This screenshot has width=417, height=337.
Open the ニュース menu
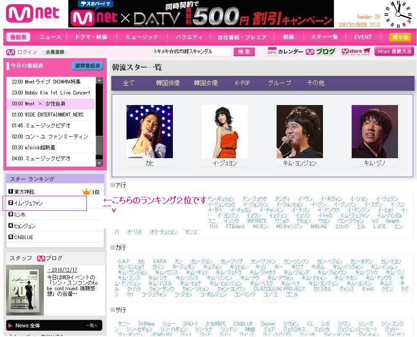coord(50,37)
